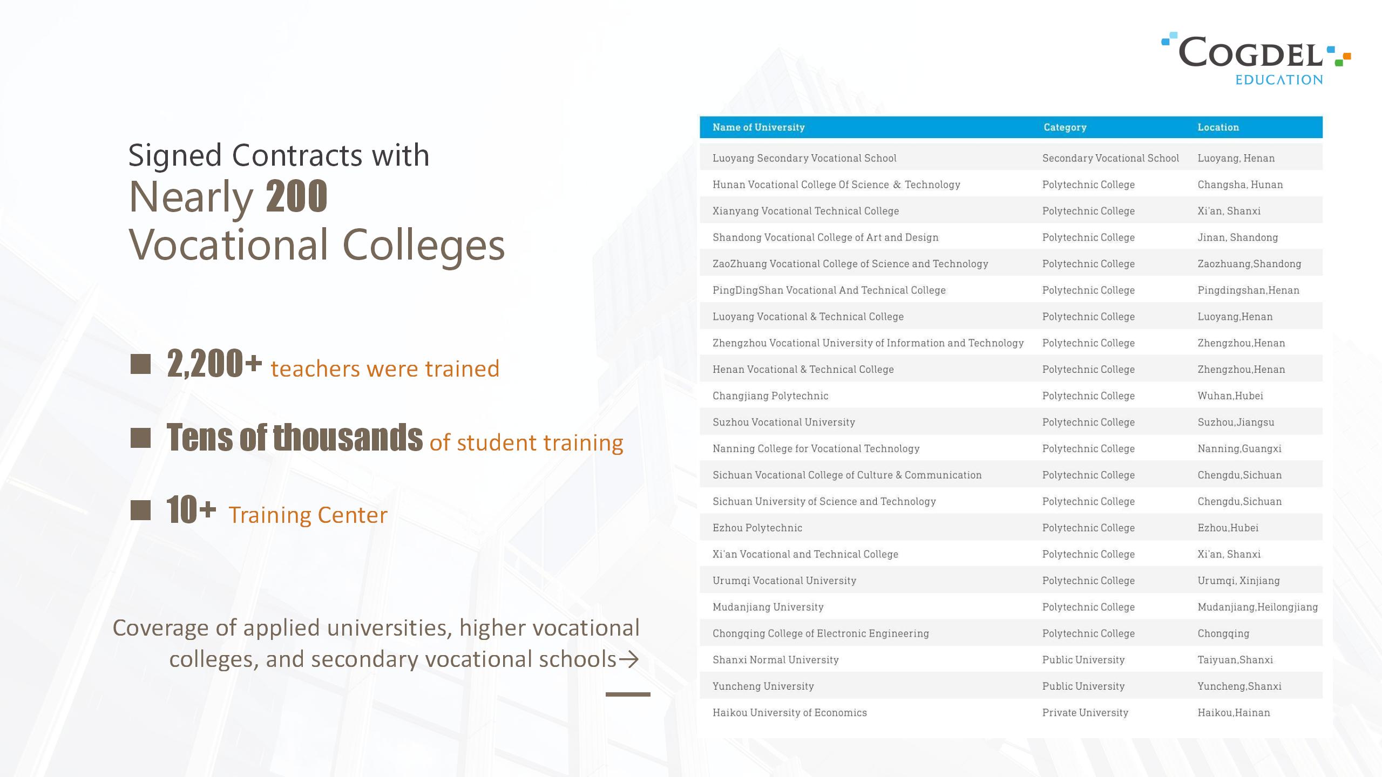Click the square bullet beside '2,200+'

point(140,364)
